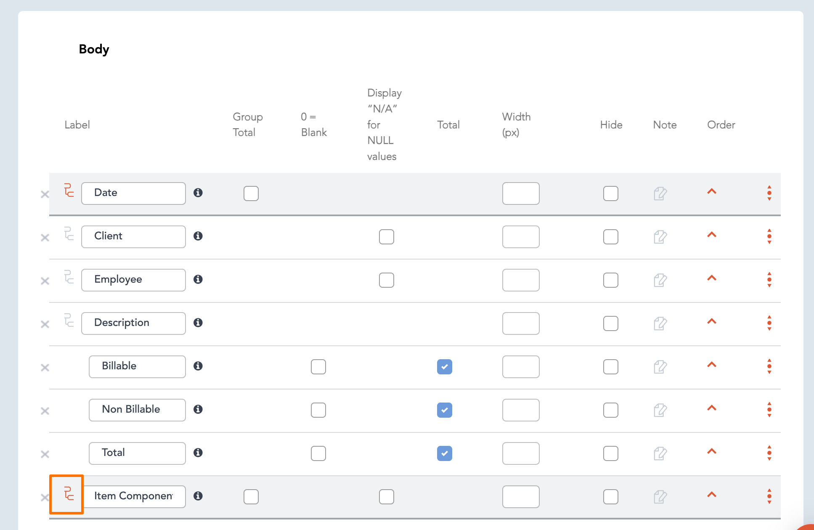Open info tooltip for Client label
Image resolution: width=814 pixels, height=530 pixels.
[198, 236]
